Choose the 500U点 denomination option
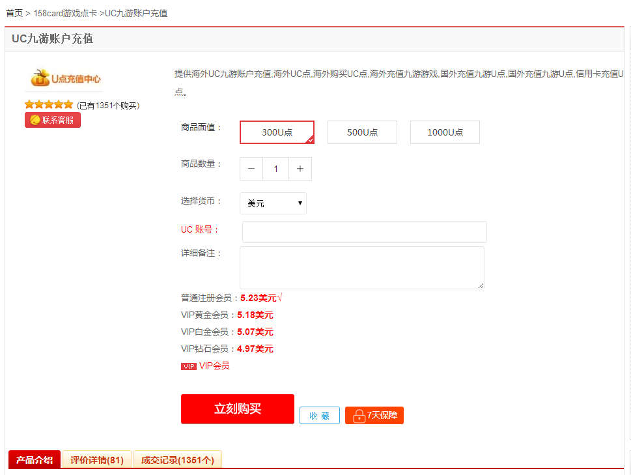This screenshot has width=631, height=475. coord(362,132)
